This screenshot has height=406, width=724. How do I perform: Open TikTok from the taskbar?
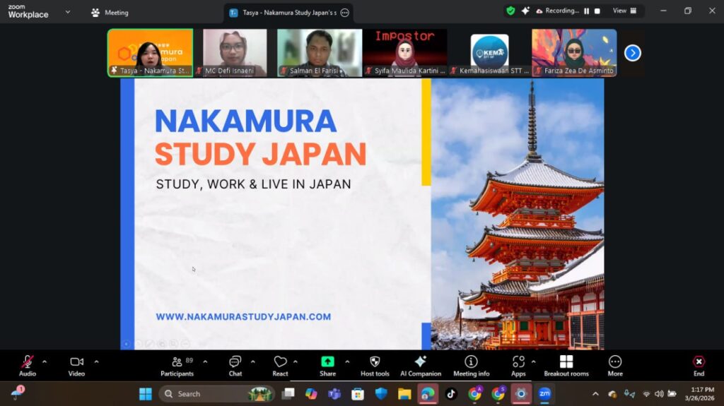[451, 393]
